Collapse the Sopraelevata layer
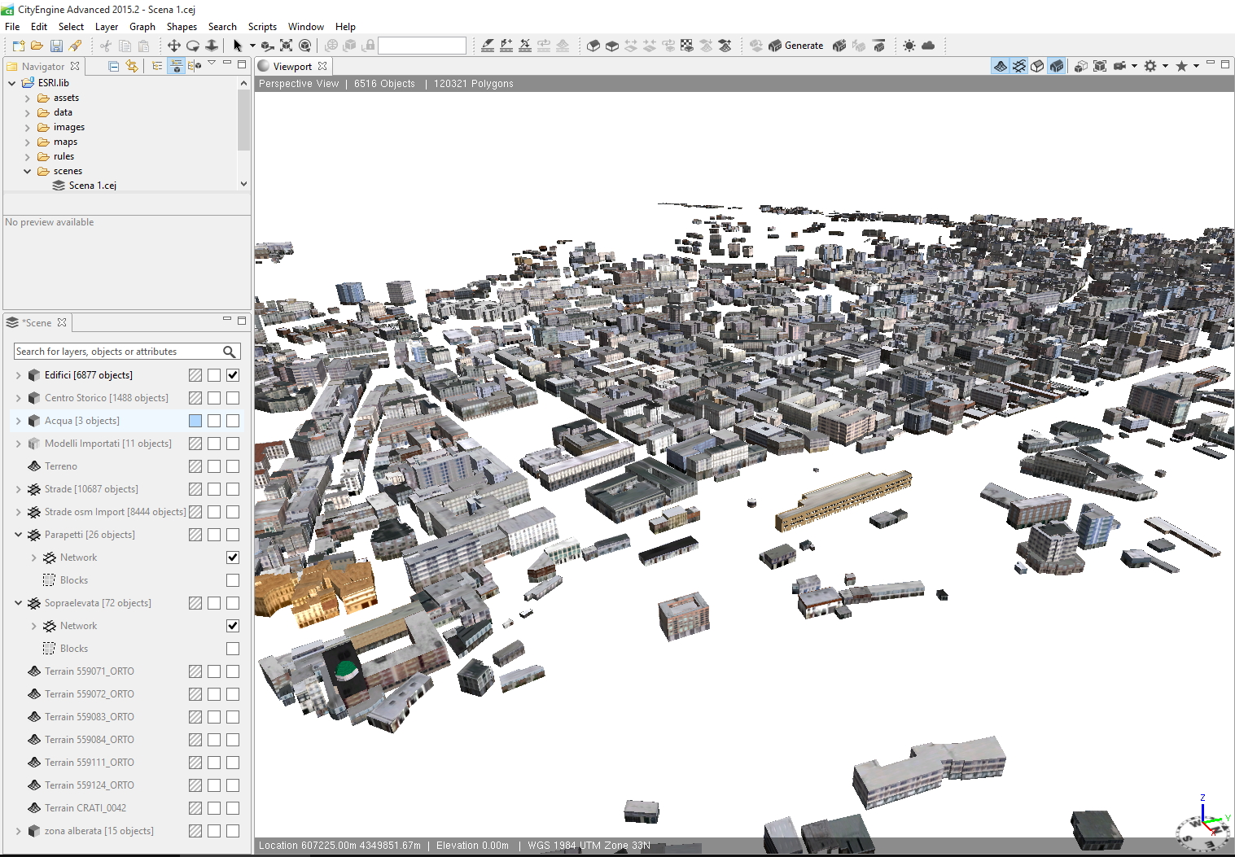The width and height of the screenshot is (1235, 857). 18,603
